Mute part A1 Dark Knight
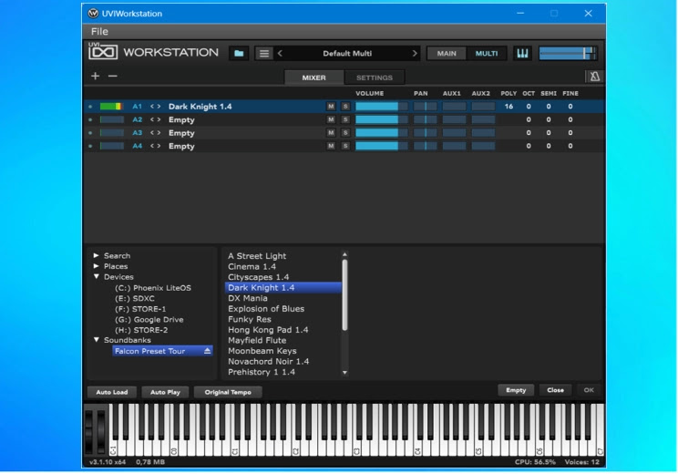Screen dimensions: 678x474 (x=331, y=107)
